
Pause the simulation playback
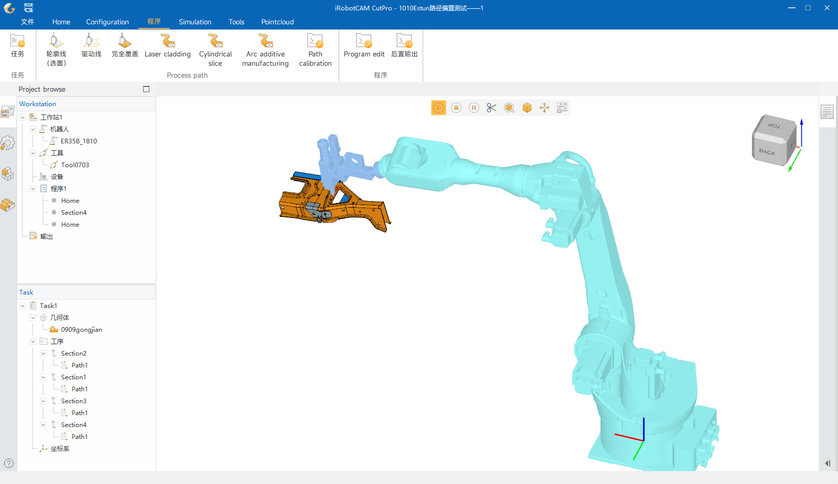(x=474, y=108)
